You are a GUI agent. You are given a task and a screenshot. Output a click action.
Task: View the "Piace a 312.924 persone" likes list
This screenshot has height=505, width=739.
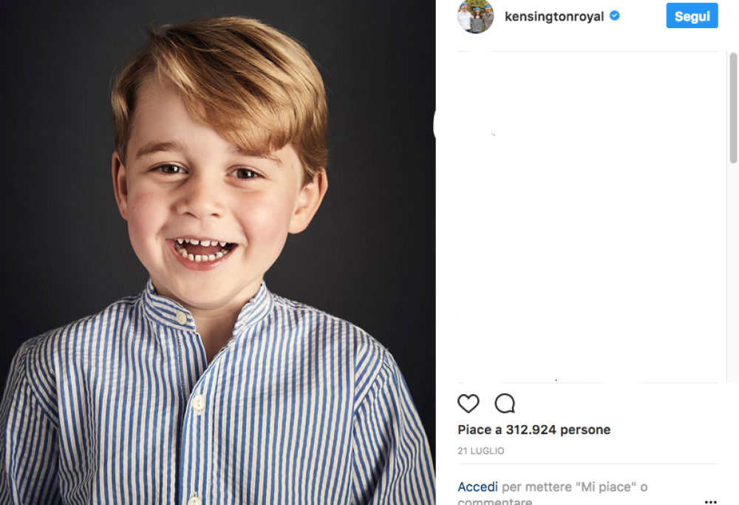pyautogui.click(x=534, y=430)
